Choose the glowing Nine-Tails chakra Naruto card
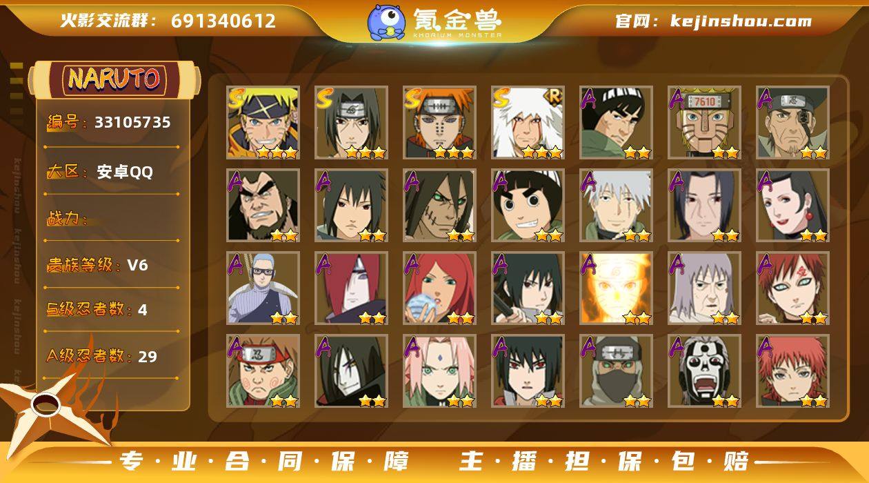The width and height of the screenshot is (869, 483). point(616,288)
